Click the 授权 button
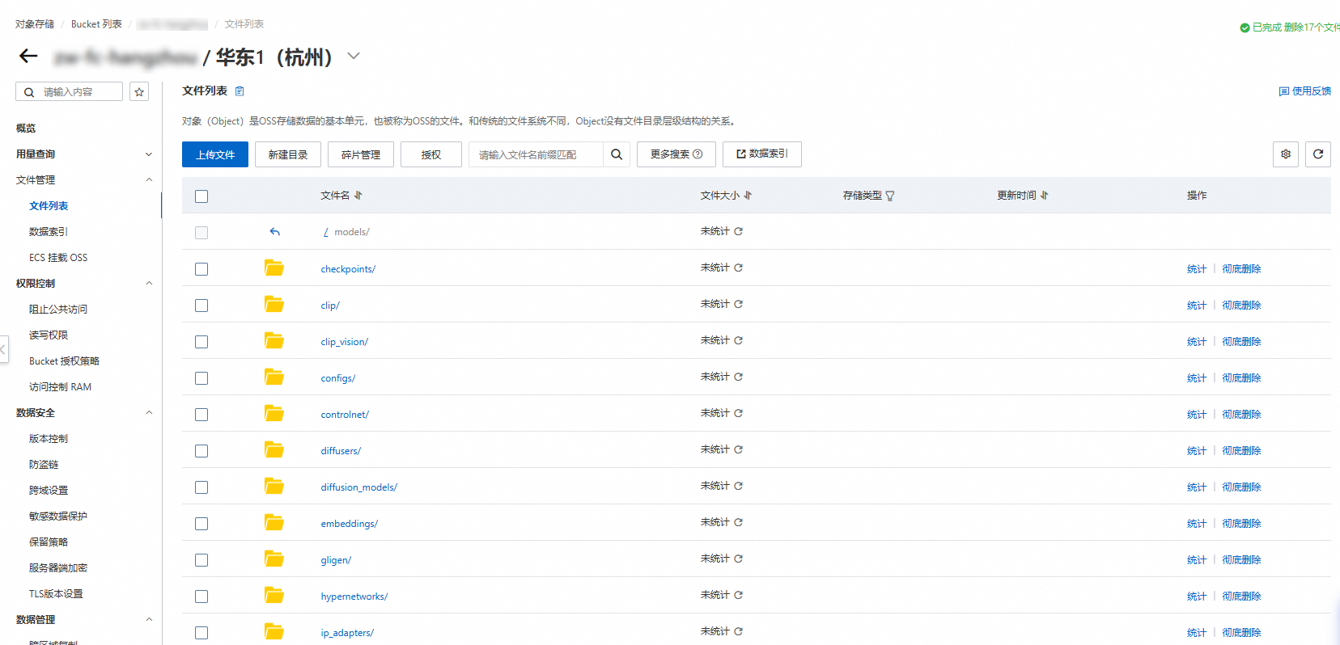This screenshot has width=1340, height=645. (x=431, y=154)
